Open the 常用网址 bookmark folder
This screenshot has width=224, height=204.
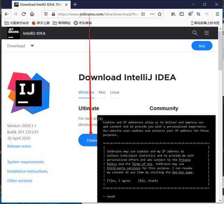click(62, 23)
